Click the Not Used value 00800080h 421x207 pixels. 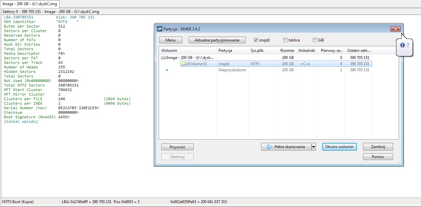point(68,81)
